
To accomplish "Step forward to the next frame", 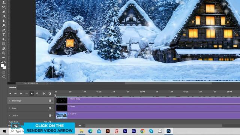I will [27, 93].
